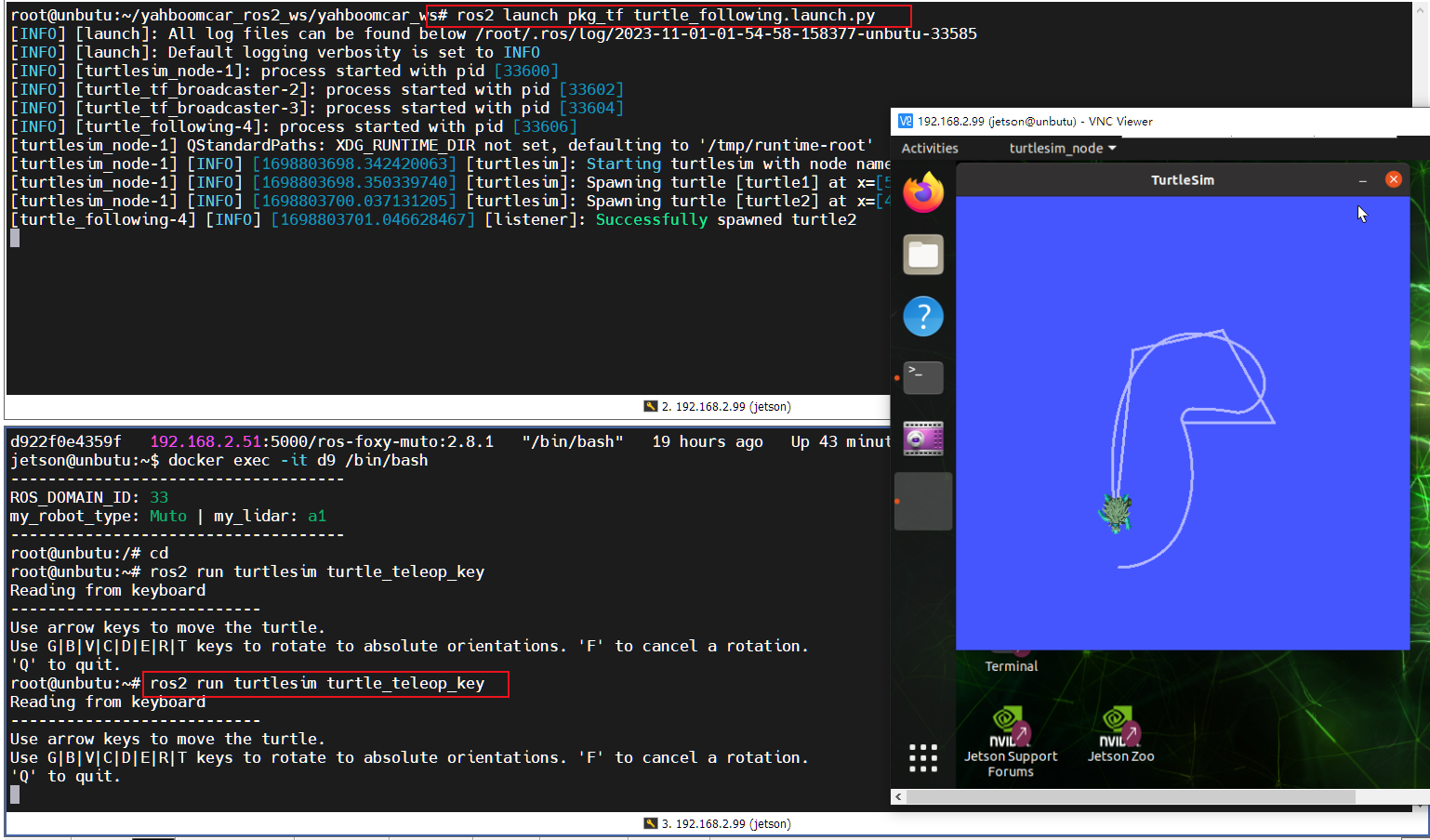The image size is (1430, 840).
Task: Click the VNC horizontal scrollbar left arrow
Action: pyautogui.click(x=898, y=797)
